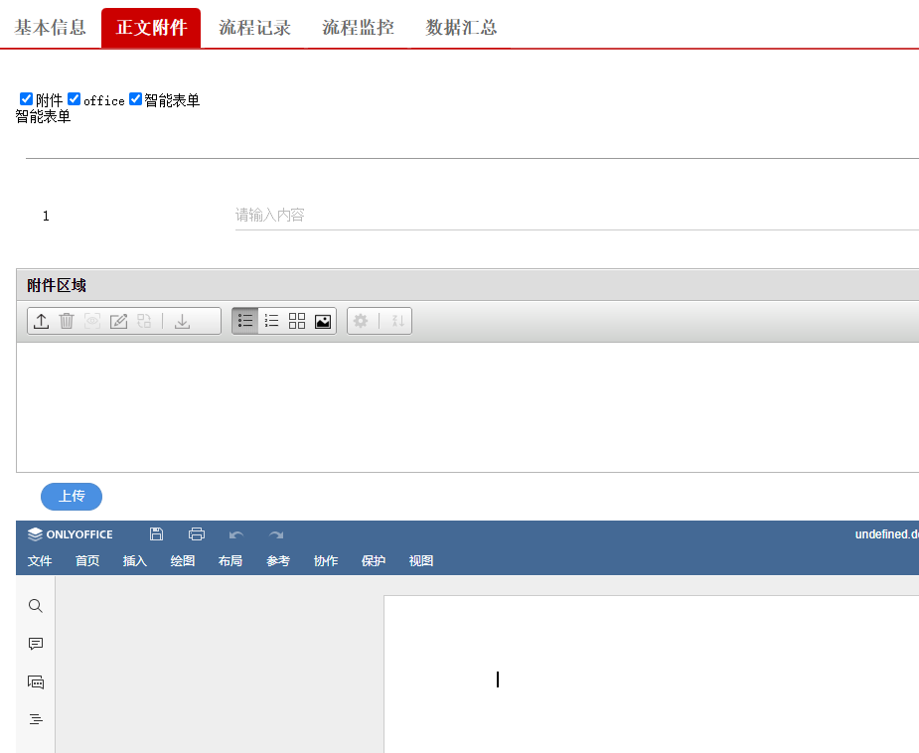The height and width of the screenshot is (753, 919).
Task: Switch attachments to sequence list view
Action: (271, 321)
